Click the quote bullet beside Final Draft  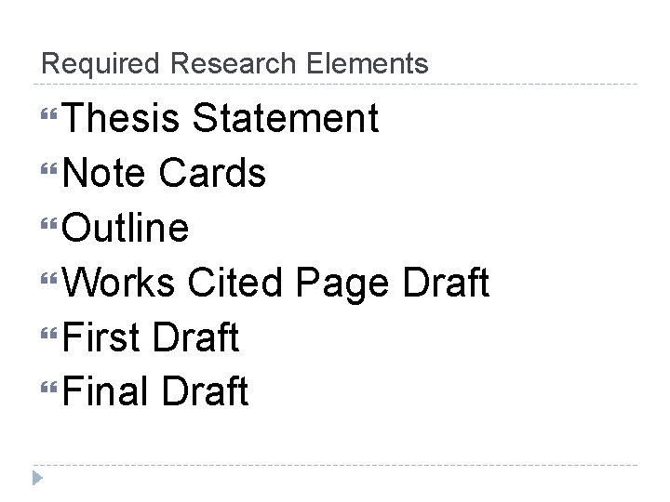click(x=48, y=388)
